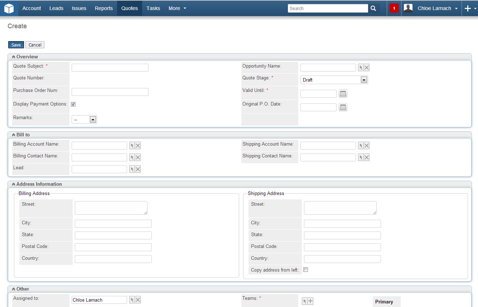Open Original P.O. Date calendar picker
The height and width of the screenshot is (307, 478).
coord(343,107)
